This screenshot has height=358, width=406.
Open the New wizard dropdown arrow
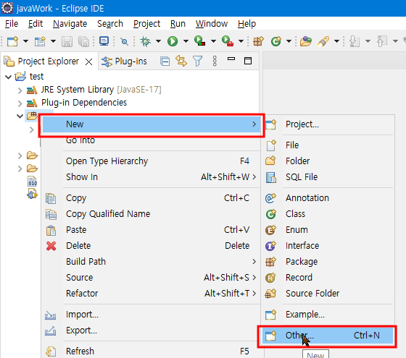click(25, 41)
